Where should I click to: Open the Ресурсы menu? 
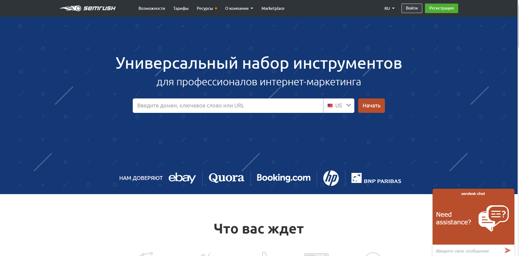pyautogui.click(x=207, y=8)
